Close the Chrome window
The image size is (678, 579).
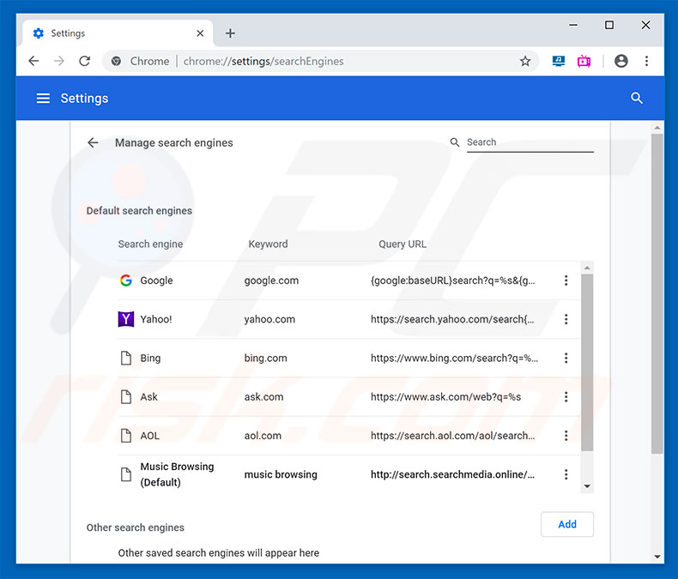[x=645, y=25]
